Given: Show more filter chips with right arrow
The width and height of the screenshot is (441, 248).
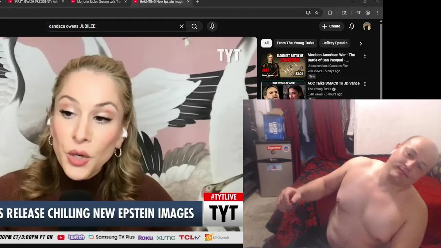Looking at the screenshot, I should 361,44.
